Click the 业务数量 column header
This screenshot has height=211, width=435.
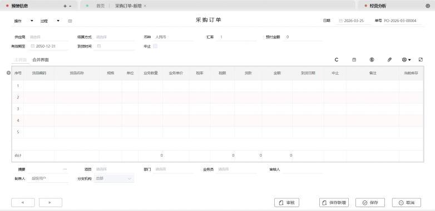(151, 73)
